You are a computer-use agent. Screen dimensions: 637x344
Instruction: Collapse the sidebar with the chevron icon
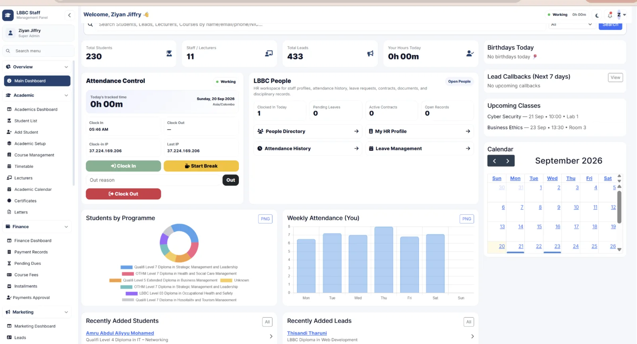(x=69, y=15)
